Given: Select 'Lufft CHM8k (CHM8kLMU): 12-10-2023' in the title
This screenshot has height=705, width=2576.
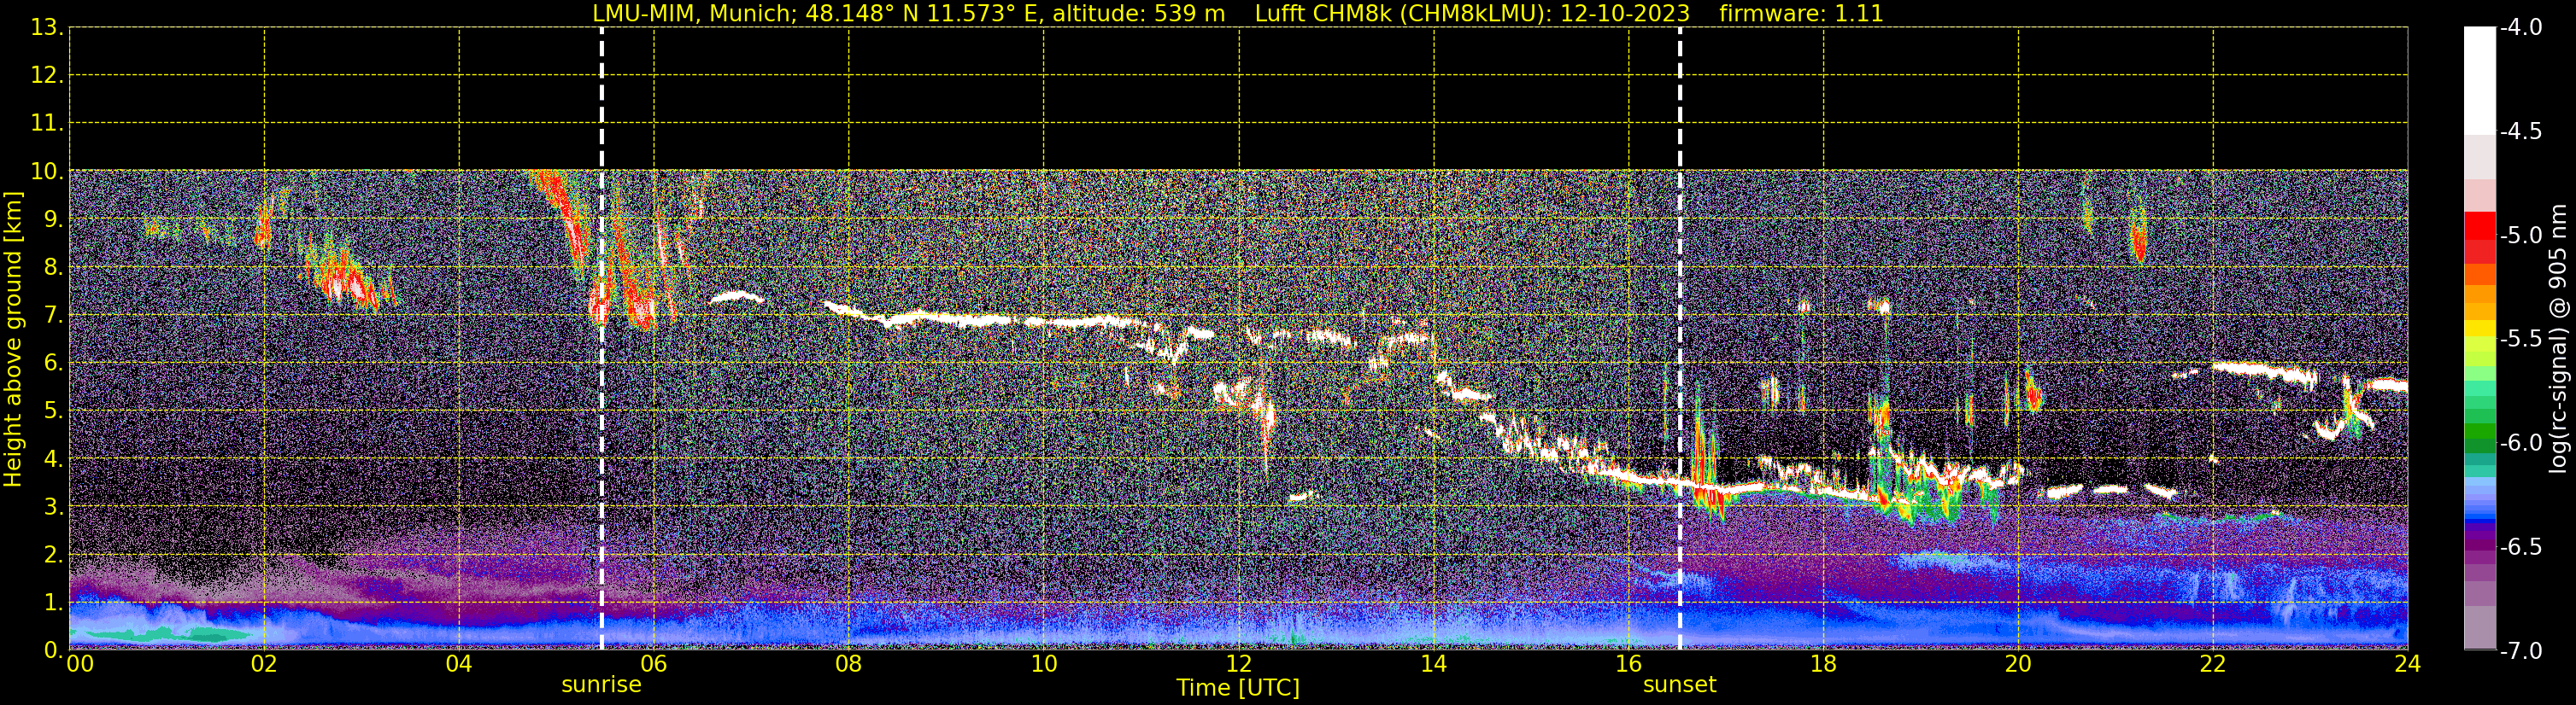Looking at the screenshot, I should point(1472,14).
